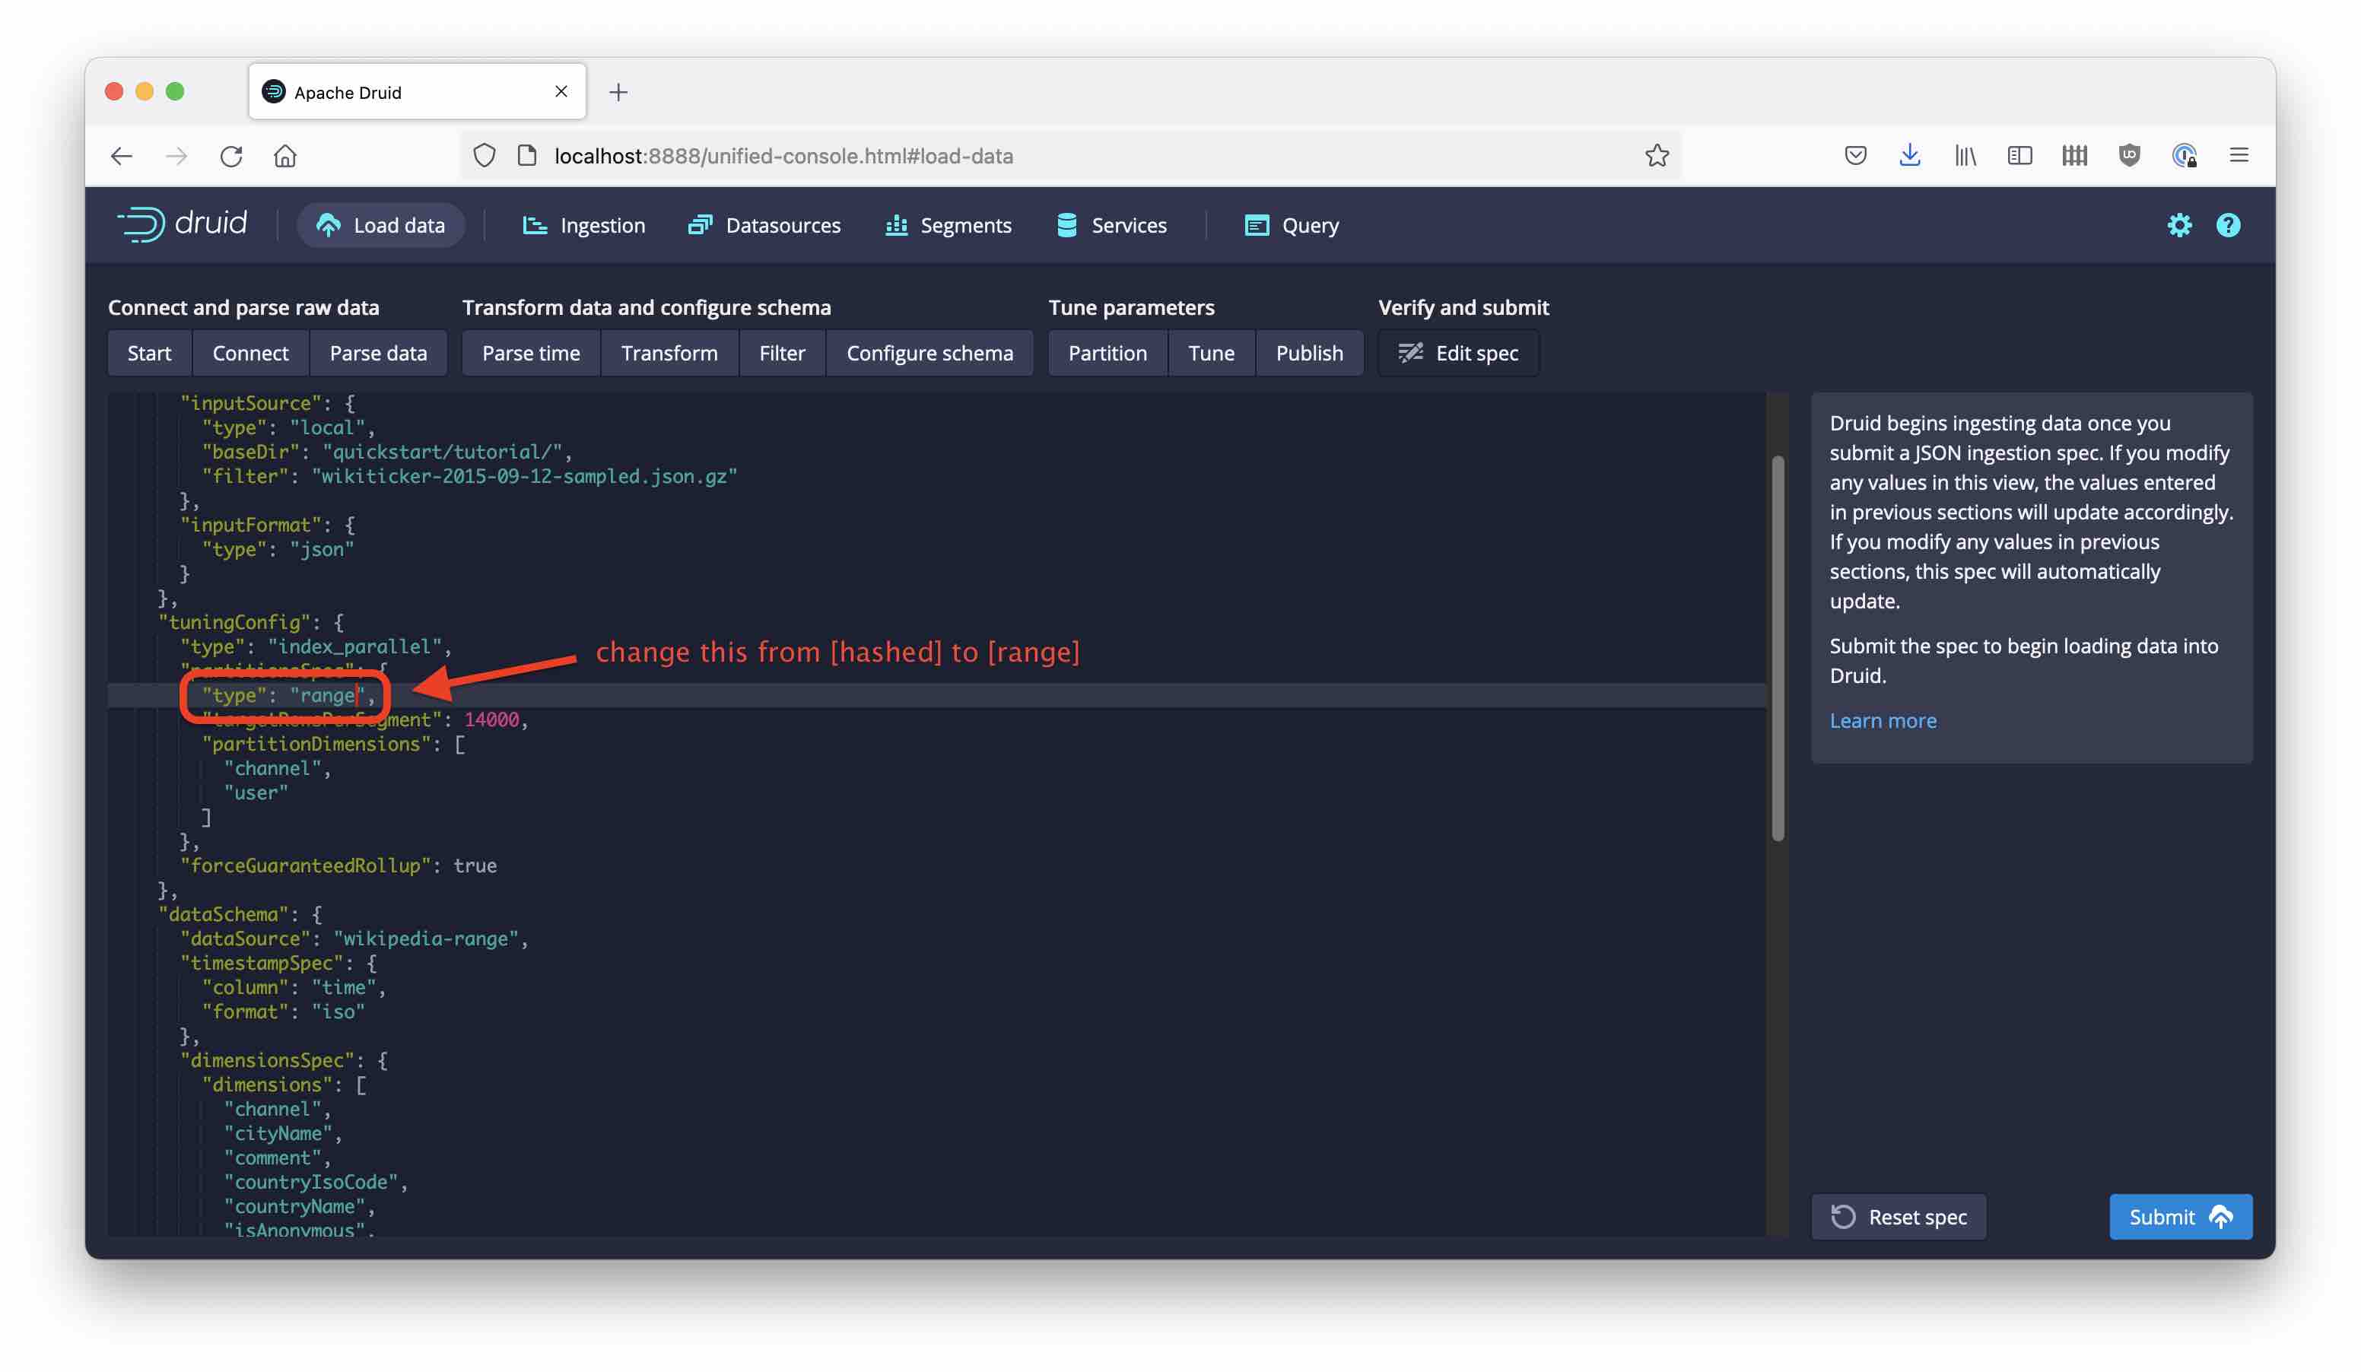The height and width of the screenshot is (1372, 2361).
Task: Select the Tune parameters tab
Action: click(x=1132, y=307)
